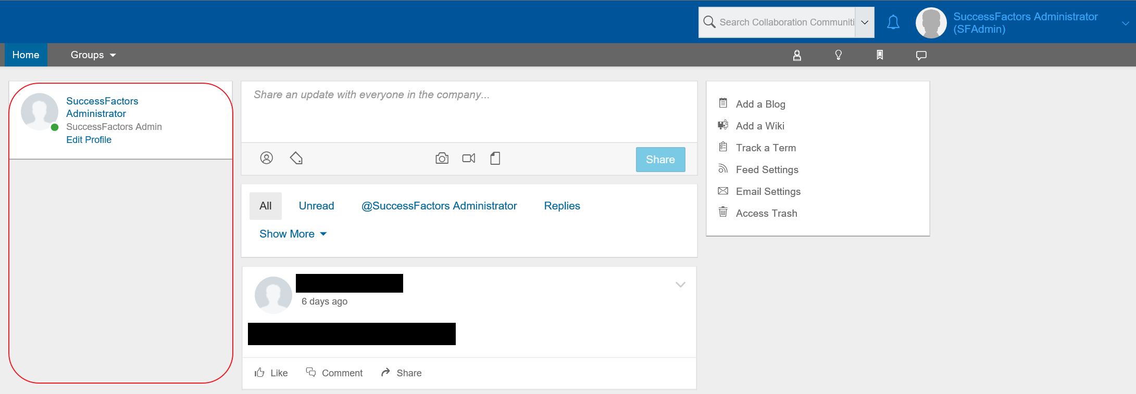Select the All feed filter
The width and height of the screenshot is (1136, 394).
click(266, 206)
